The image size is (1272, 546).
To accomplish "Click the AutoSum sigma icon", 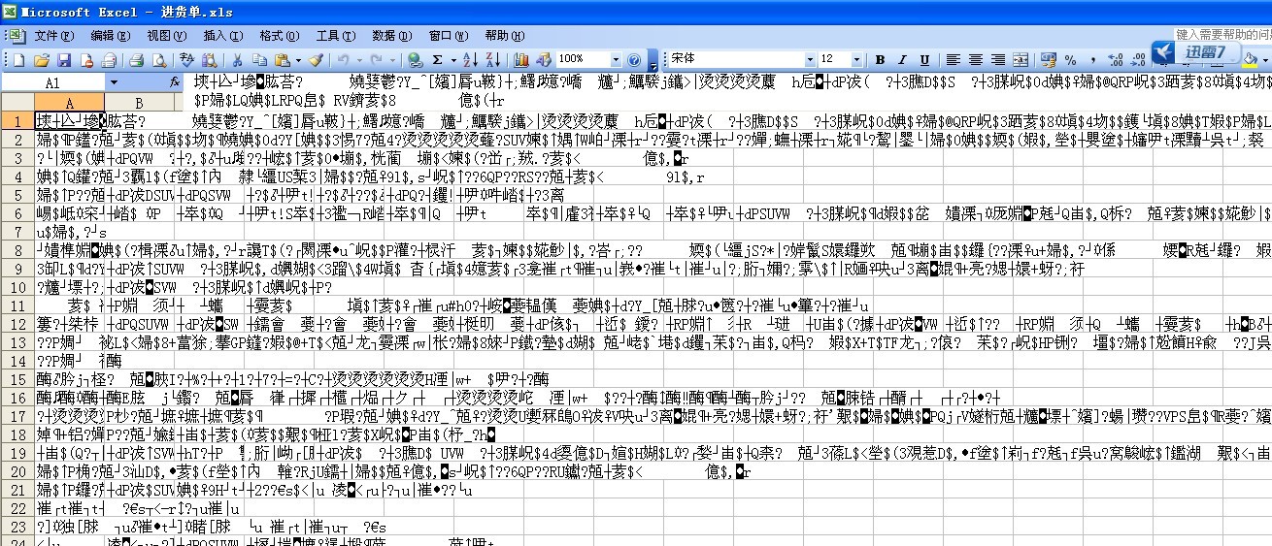I will coord(438,59).
